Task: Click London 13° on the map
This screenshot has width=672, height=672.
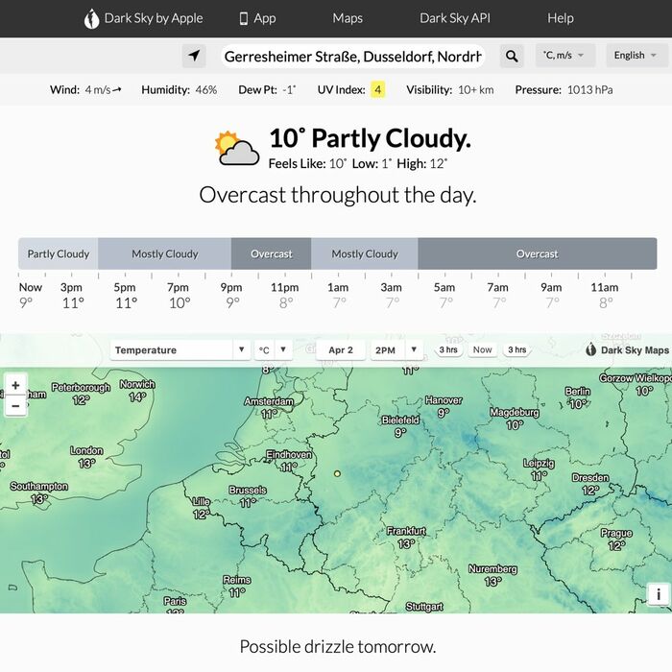Action: (x=86, y=456)
